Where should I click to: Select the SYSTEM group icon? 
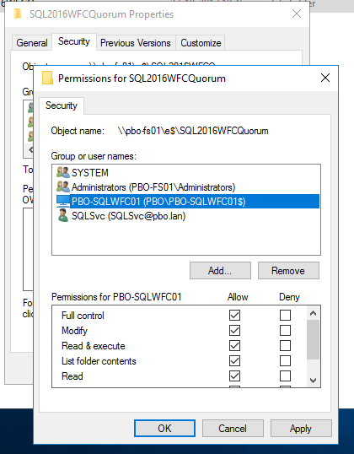click(x=63, y=172)
